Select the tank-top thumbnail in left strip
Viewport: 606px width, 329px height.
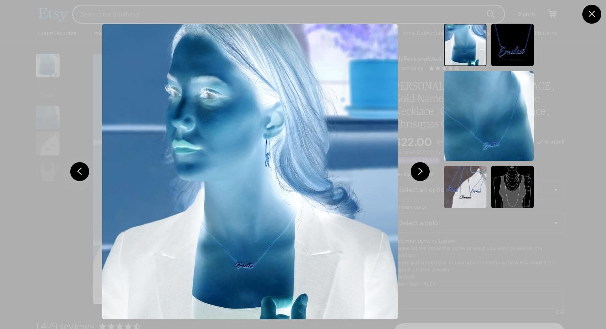click(x=48, y=170)
